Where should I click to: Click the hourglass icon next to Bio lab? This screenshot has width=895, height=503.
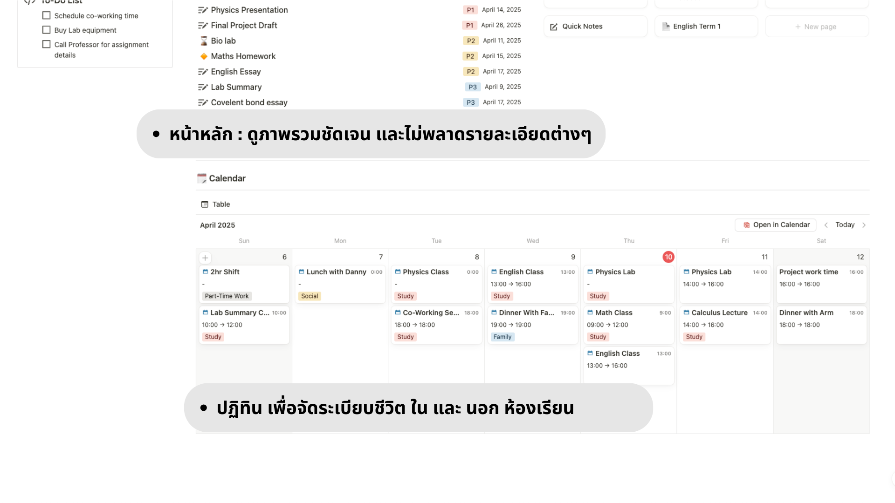(x=203, y=41)
